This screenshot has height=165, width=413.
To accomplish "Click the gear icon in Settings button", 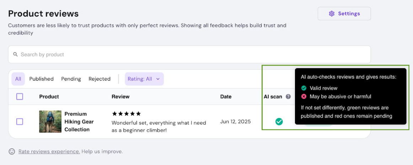I will [x=332, y=14].
